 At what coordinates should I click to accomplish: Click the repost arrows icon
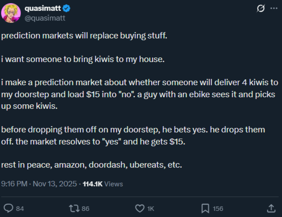(x=74, y=208)
